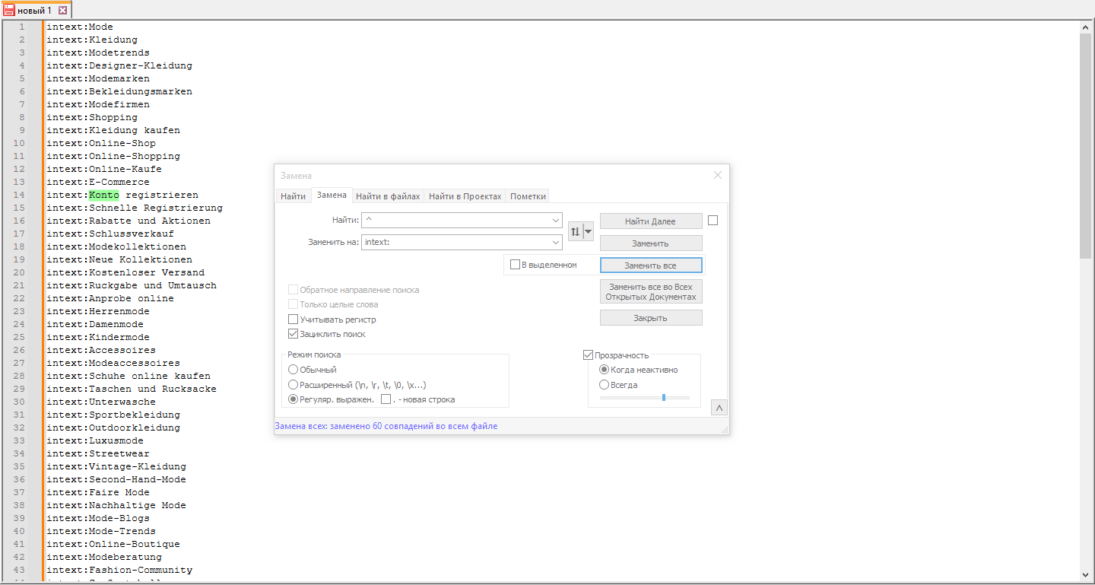Image resolution: width=1095 pixels, height=585 pixels.
Task: Toggle the checkbox next to Найти Далее
Action: coord(713,221)
